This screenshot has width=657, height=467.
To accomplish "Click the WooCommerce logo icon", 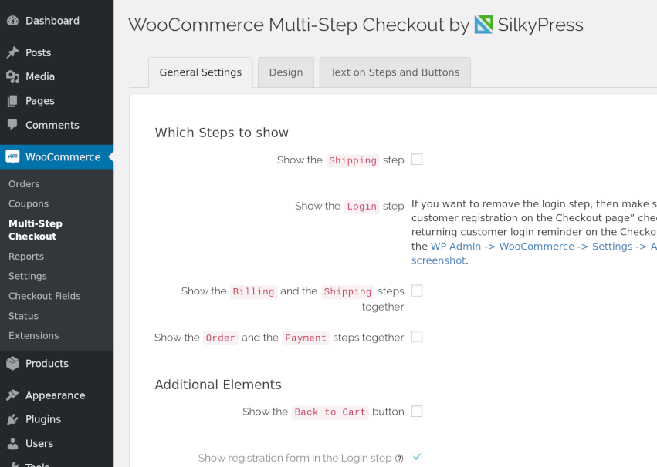I will click(x=12, y=157).
